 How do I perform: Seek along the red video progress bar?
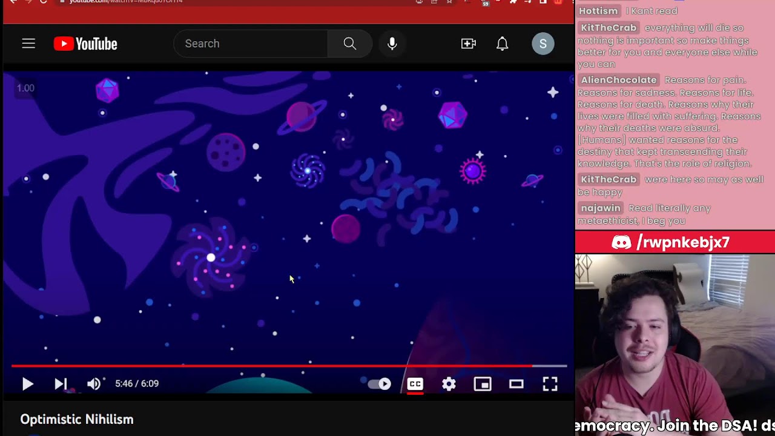[289, 366]
